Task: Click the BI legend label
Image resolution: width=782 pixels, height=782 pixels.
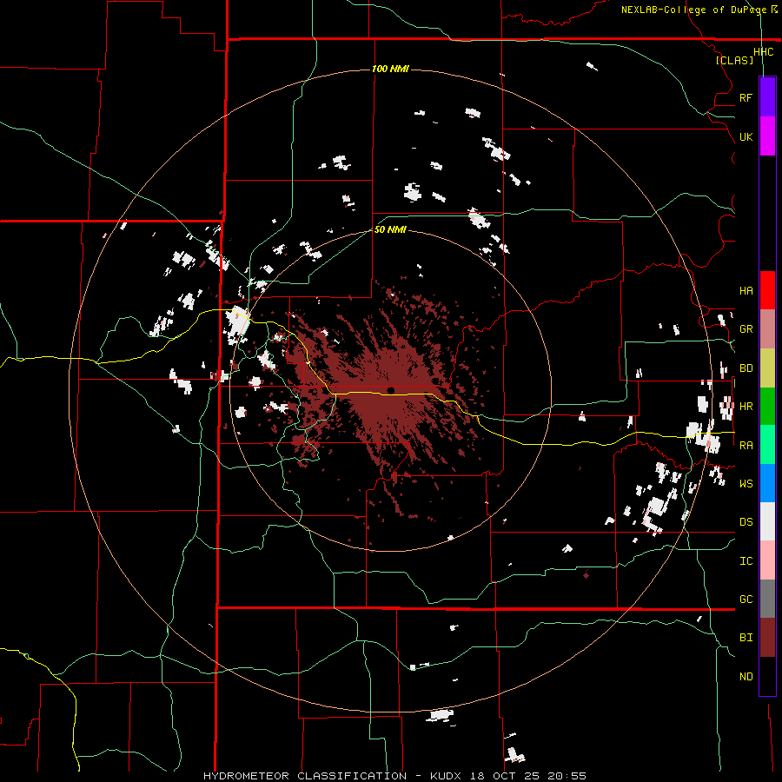Action: coord(746,638)
